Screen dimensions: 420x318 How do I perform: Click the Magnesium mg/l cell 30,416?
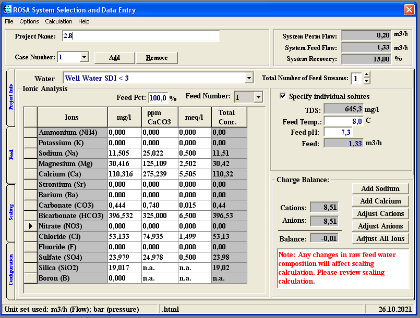coord(125,163)
